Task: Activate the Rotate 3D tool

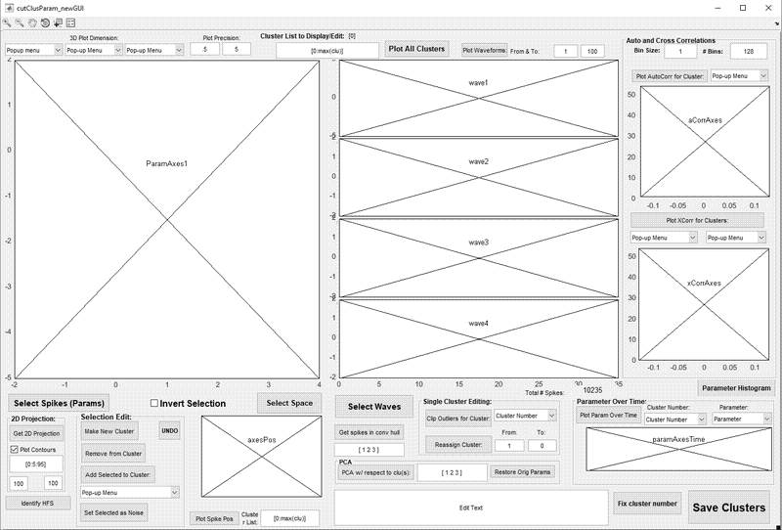Action: coord(45,22)
